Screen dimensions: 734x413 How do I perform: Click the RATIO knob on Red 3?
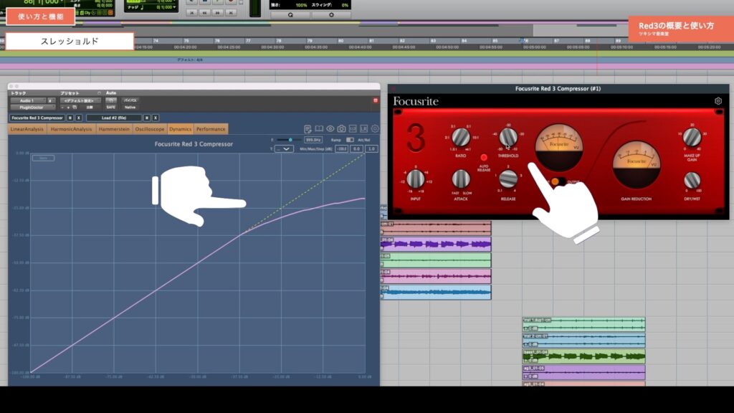(461, 138)
